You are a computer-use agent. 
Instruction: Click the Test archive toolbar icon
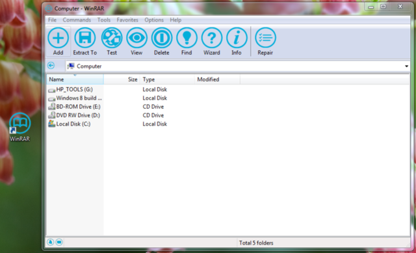pos(112,38)
